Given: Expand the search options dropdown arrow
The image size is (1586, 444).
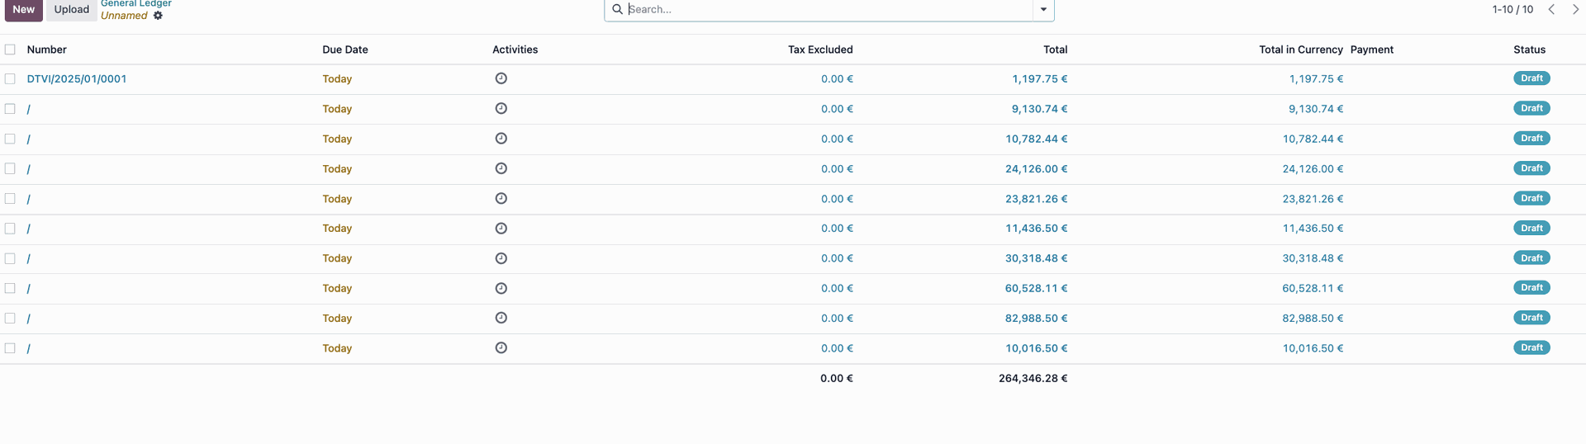Looking at the screenshot, I should (1043, 9).
